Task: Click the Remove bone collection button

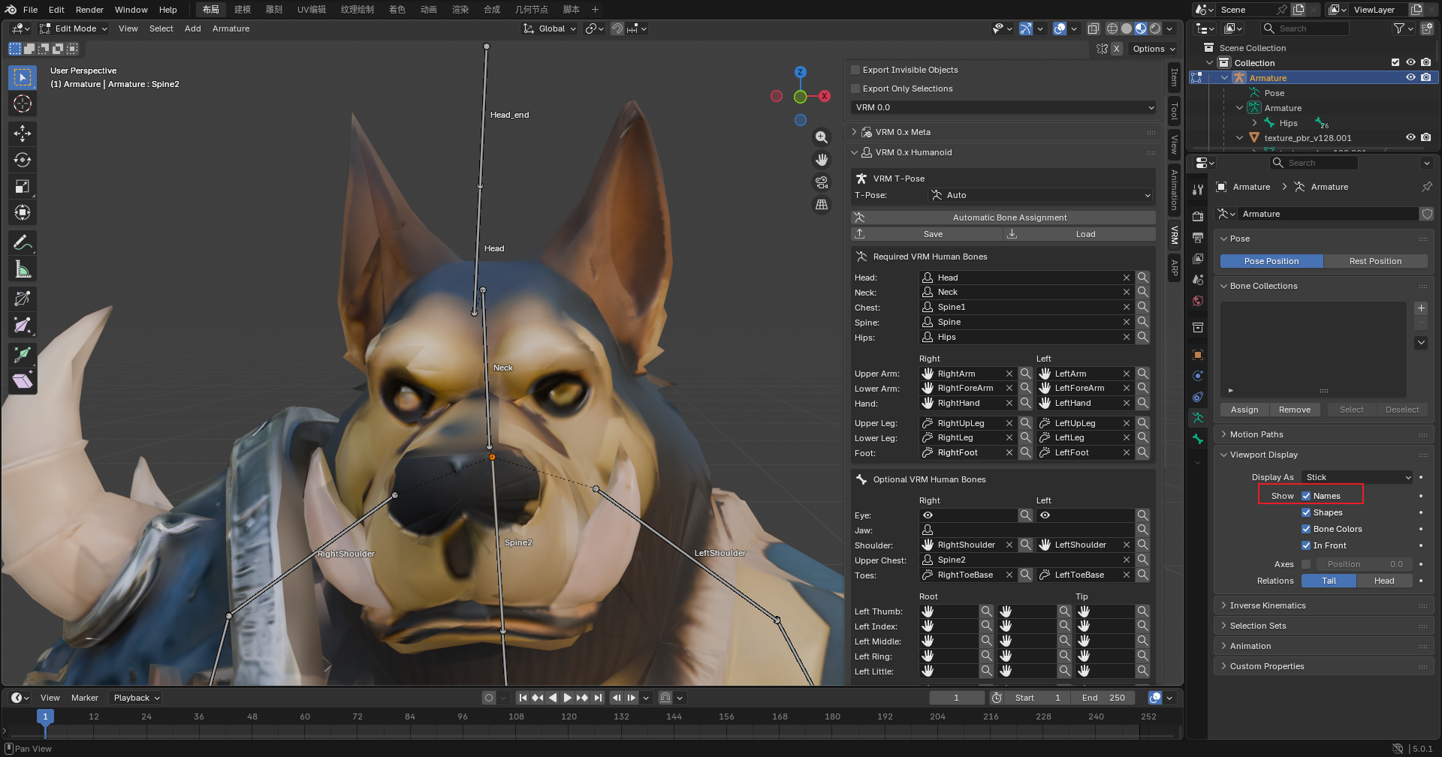Action: pyautogui.click(x=1295, y=410)
